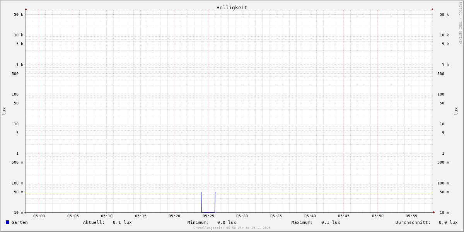Image resolution: width=464 pixels, height=232 pixels.
Task: Select the 05:25 time axis label
Action: pos(208,216)
